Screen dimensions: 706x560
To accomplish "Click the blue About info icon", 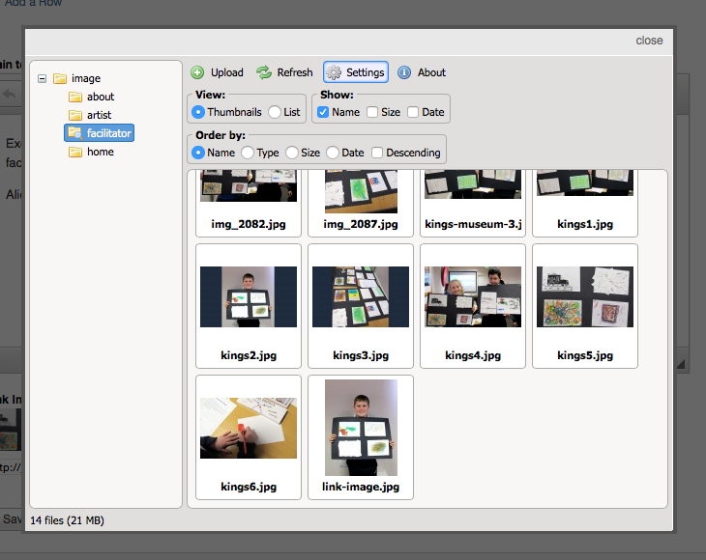I will tap(404, 72).
